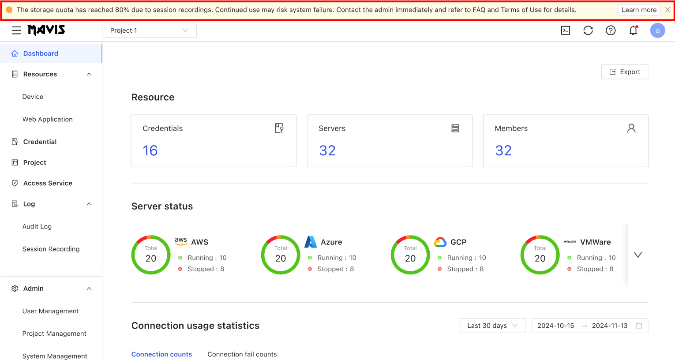
Task: Click the refresh icon in header
Action: 588,30
